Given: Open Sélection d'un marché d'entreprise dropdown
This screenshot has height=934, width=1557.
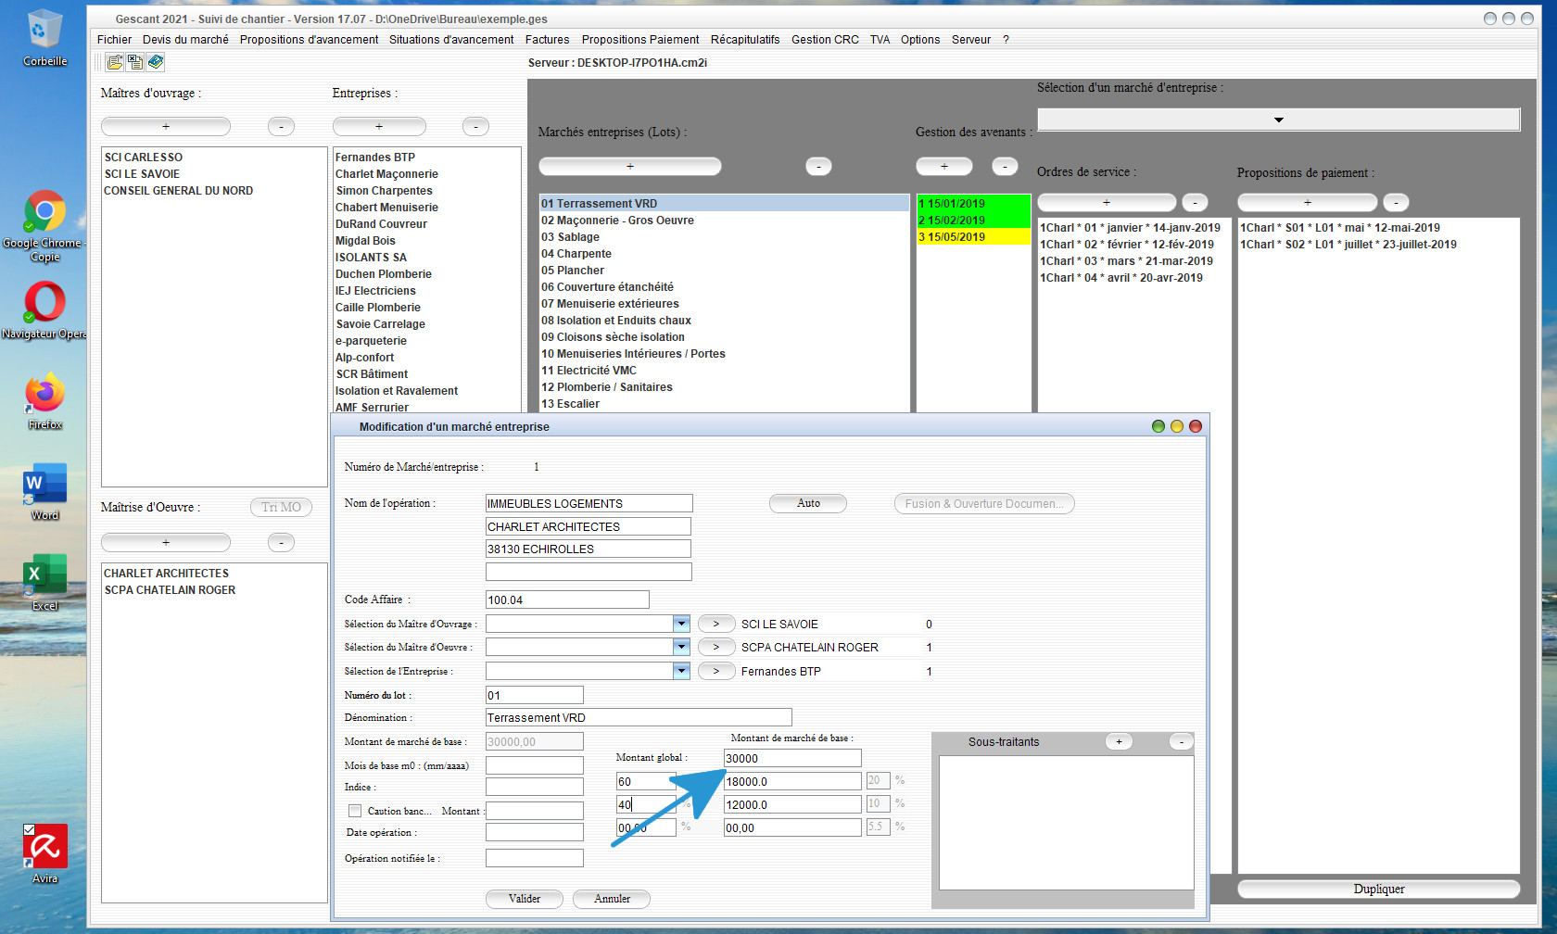Looking at the screenshot, I should 1279,120.
